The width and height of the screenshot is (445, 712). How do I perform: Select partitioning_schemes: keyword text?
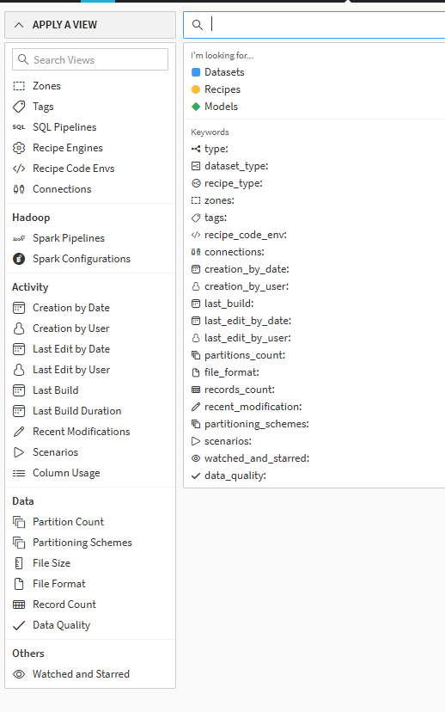click(257, 425)
